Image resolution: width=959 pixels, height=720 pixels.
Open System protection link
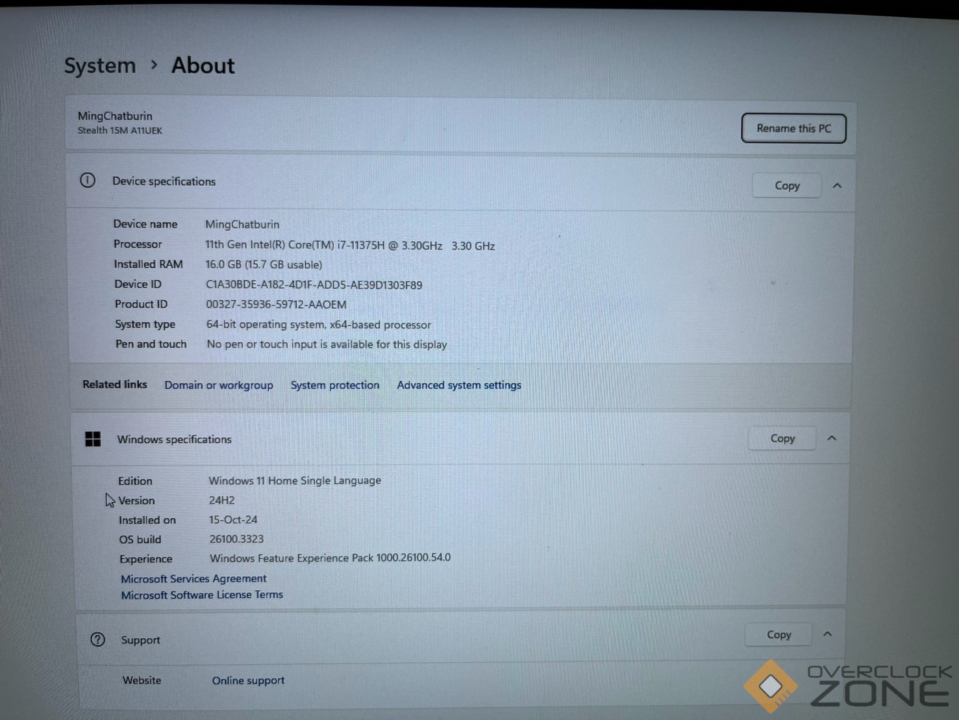tap(335, 385)
